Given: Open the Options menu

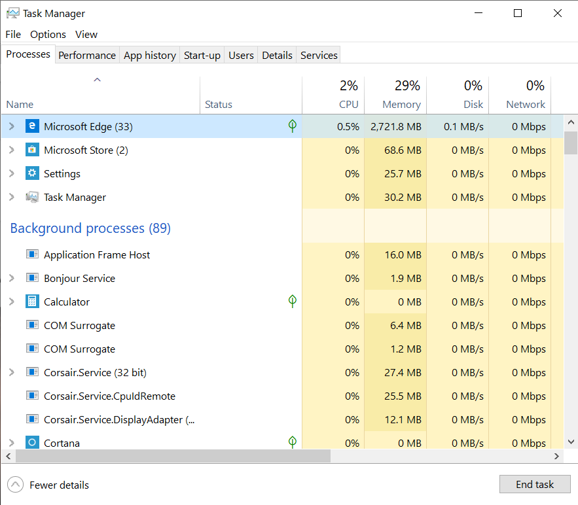Looking at the screenshot, I should pyautogui.click(x=48, y=34).
